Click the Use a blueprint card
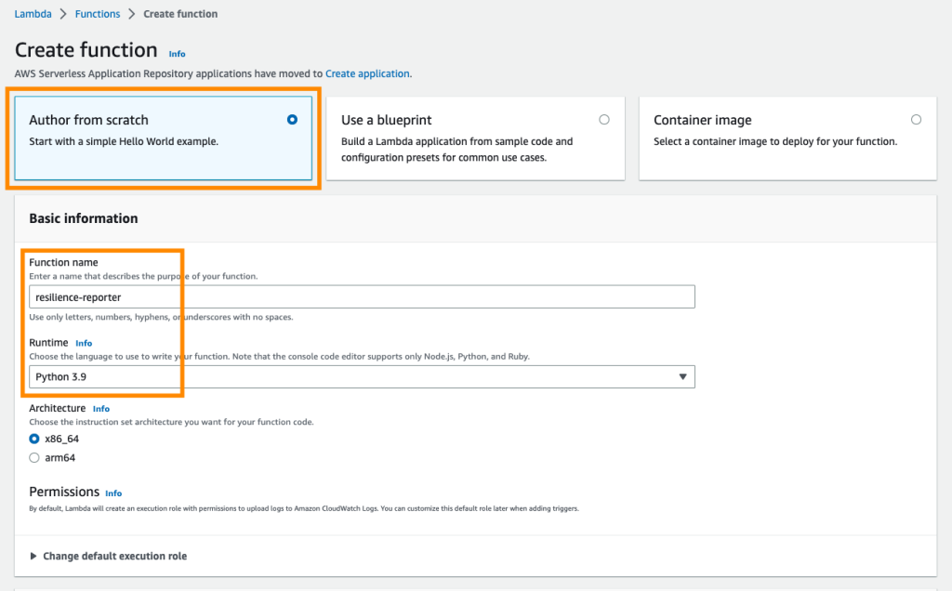 475,138
